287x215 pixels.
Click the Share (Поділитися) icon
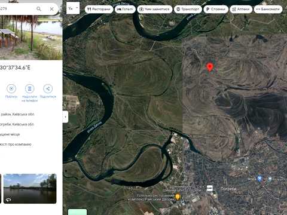tap(48, 88)
